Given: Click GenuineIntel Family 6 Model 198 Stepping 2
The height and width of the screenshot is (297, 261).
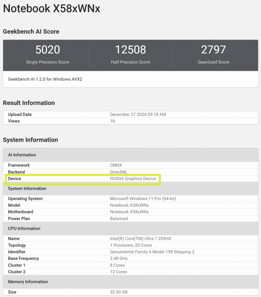Looking at the screenshot, I should coord(152,252).
